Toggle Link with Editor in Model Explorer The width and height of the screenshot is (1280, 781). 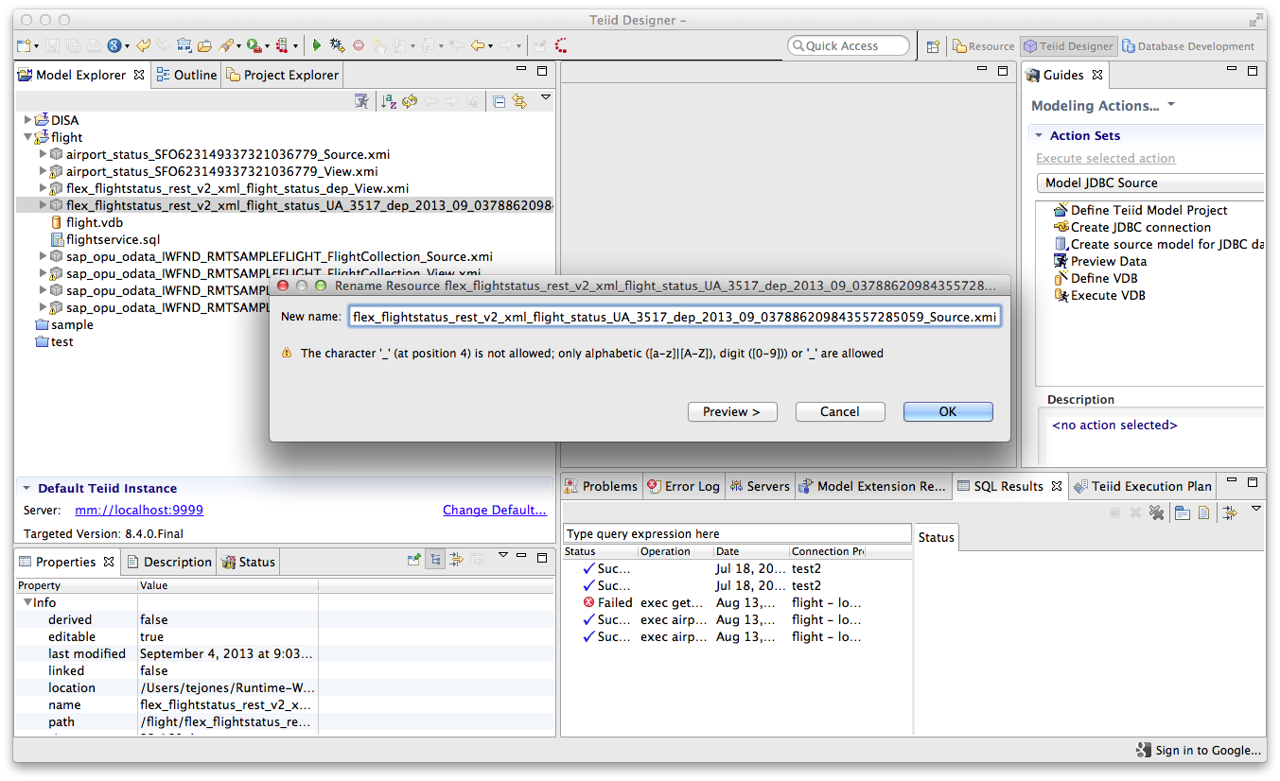[519, 101]
